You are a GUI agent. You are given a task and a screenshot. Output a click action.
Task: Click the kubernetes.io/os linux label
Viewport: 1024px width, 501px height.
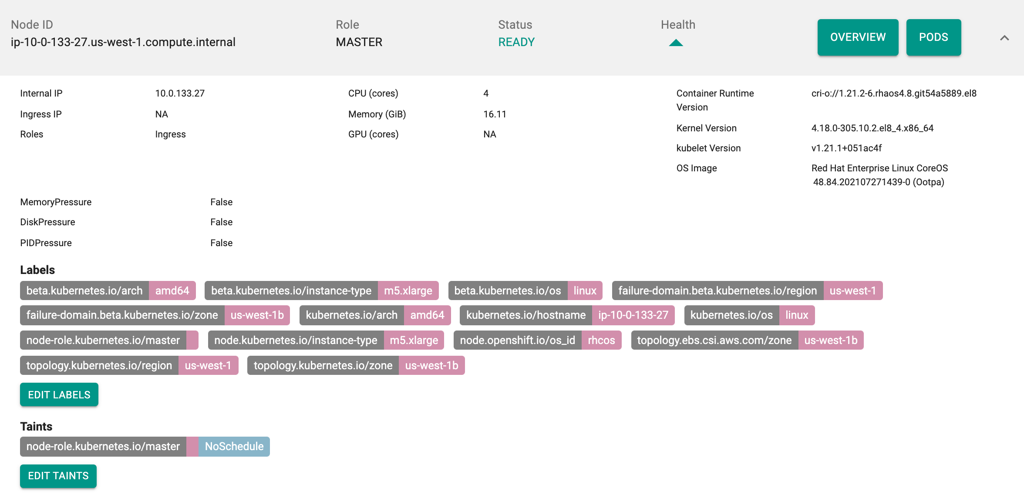[x=749, y=315]
